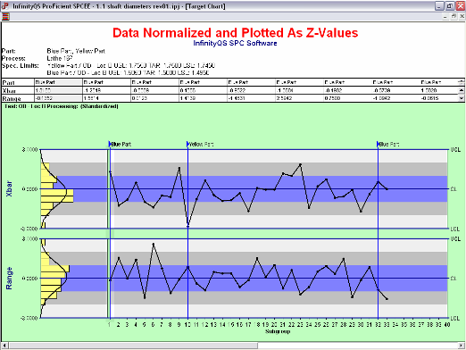
Task: Click the Xbar point at subgroup 23
Action: (300, 164)
